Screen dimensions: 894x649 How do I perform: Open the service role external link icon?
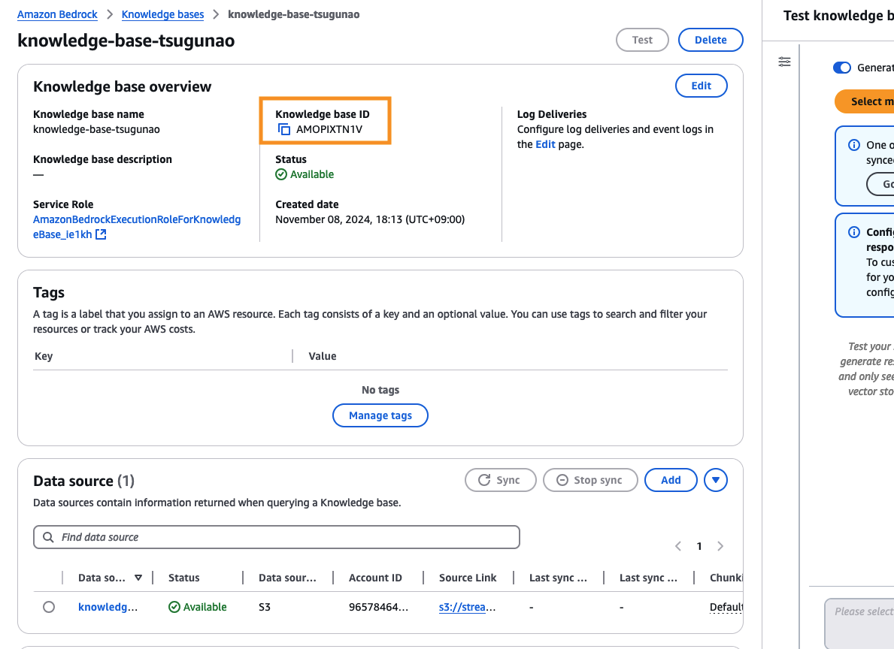(x=100, y=234)
